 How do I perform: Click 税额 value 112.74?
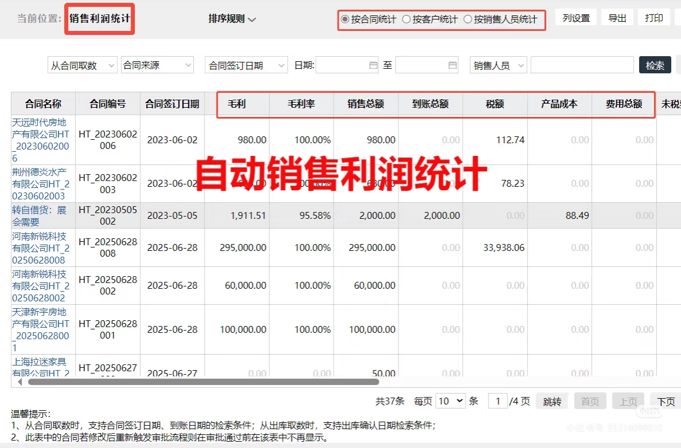[510, 140]
